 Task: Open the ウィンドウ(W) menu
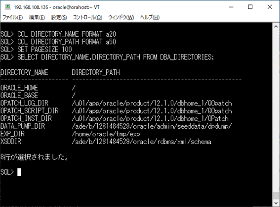121,17
